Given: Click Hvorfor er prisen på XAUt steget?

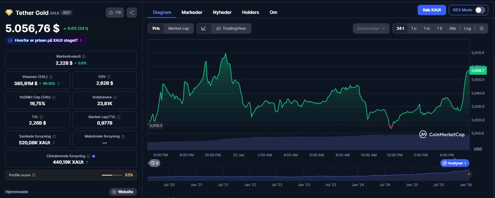Looking at the screenshot, I should (x=46, y=40).
